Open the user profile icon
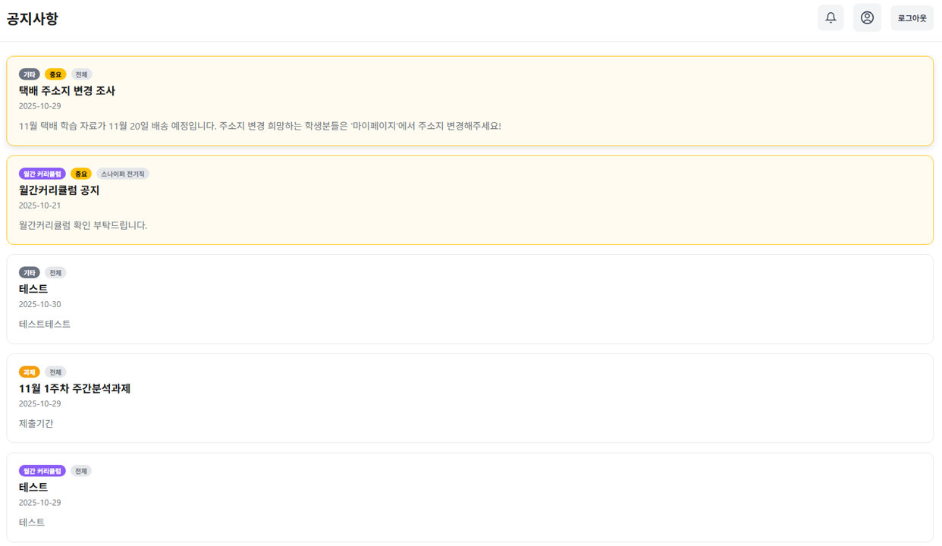The height and width of the screenshot is (546, 942). coord(867,17)
